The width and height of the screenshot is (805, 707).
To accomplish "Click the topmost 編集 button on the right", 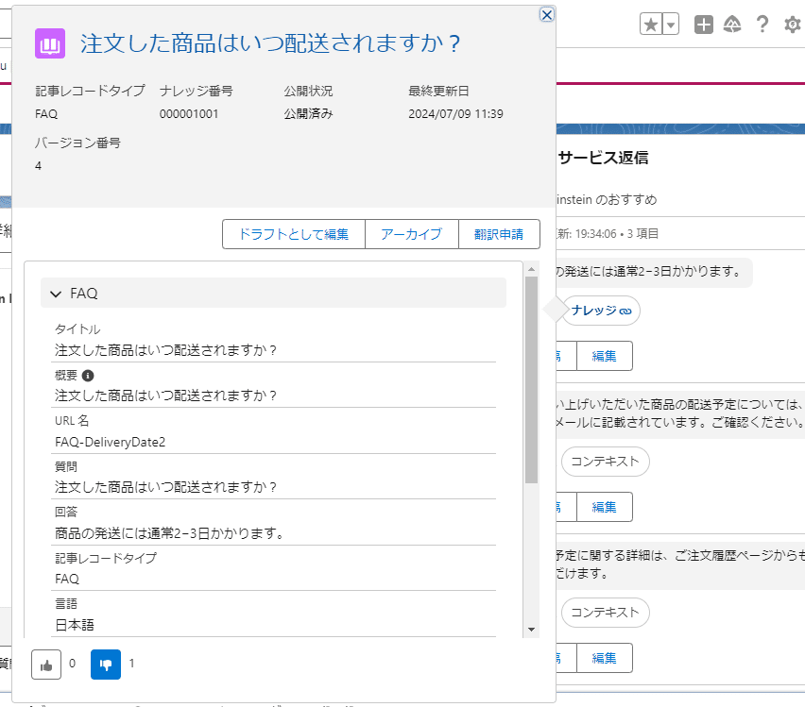I will [604, 356].
